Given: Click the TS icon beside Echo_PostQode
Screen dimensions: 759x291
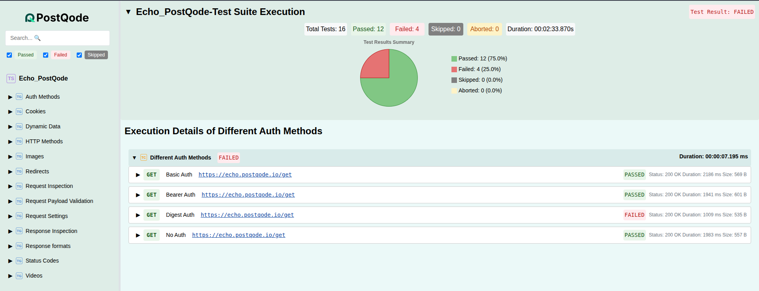Looking at the screenshot, I should tap(11, 79).
